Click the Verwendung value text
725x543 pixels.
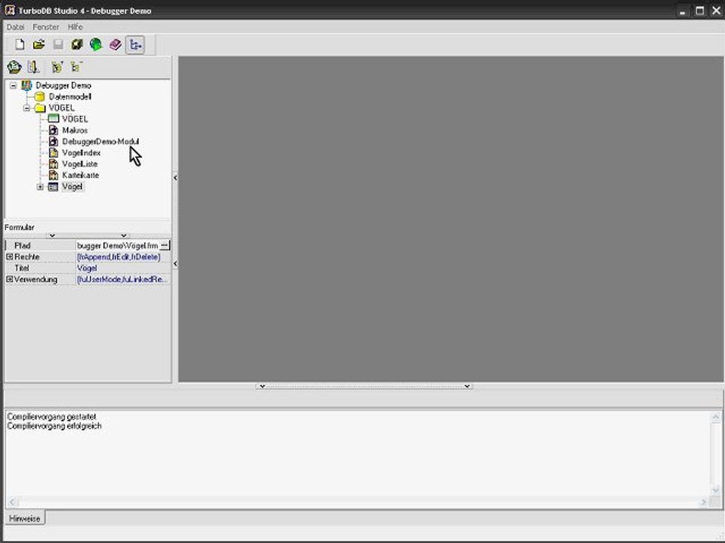coord(122,279)
